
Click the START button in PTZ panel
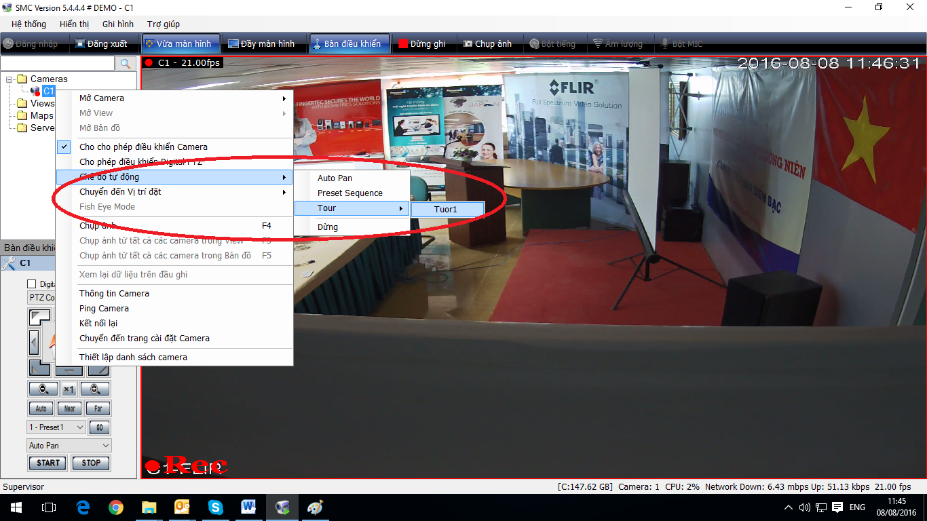(48, 463)
